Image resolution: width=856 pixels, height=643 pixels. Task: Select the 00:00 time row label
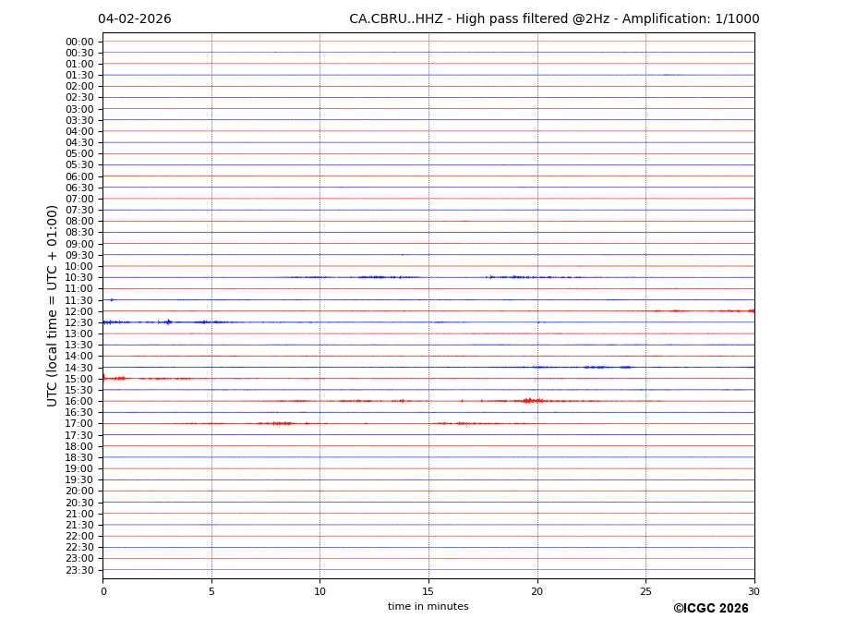pos(78,42)
